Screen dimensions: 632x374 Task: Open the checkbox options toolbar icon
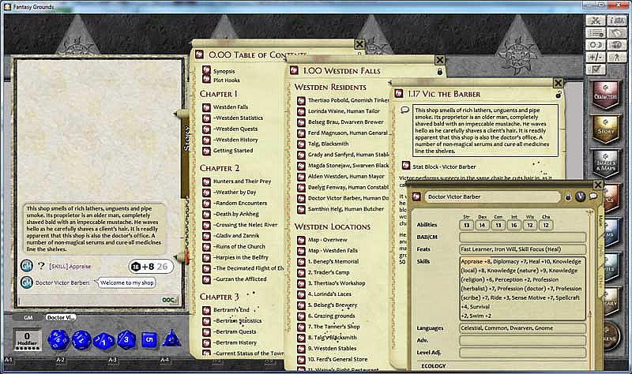(596, 69)
